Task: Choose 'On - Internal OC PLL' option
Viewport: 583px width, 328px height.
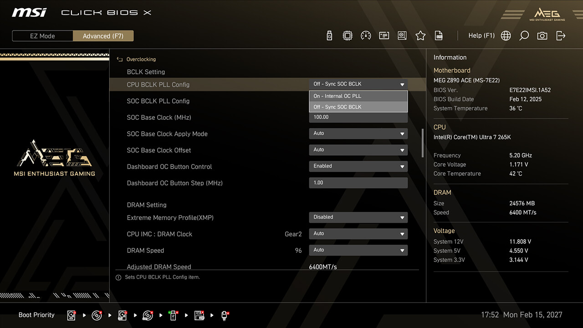Action: click(x=358, y=96)
